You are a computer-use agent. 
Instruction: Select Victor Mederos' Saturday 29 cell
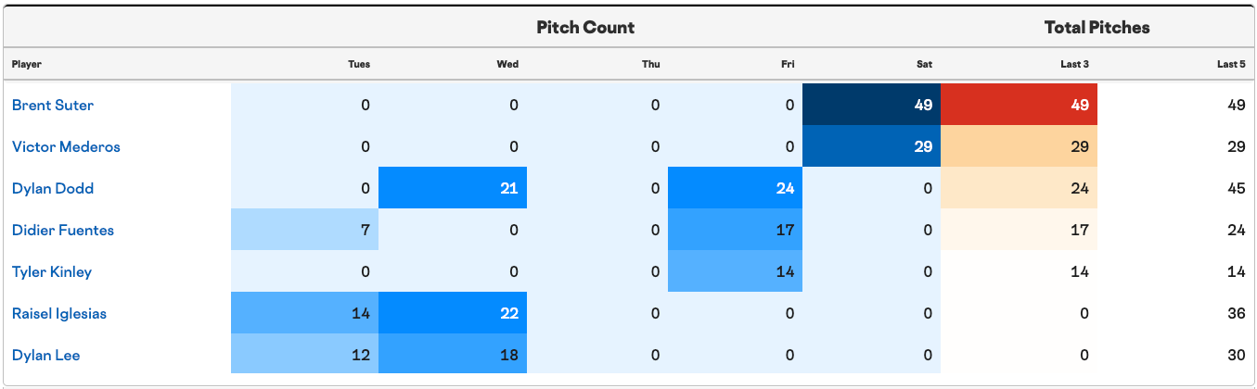tap(871, 146)
